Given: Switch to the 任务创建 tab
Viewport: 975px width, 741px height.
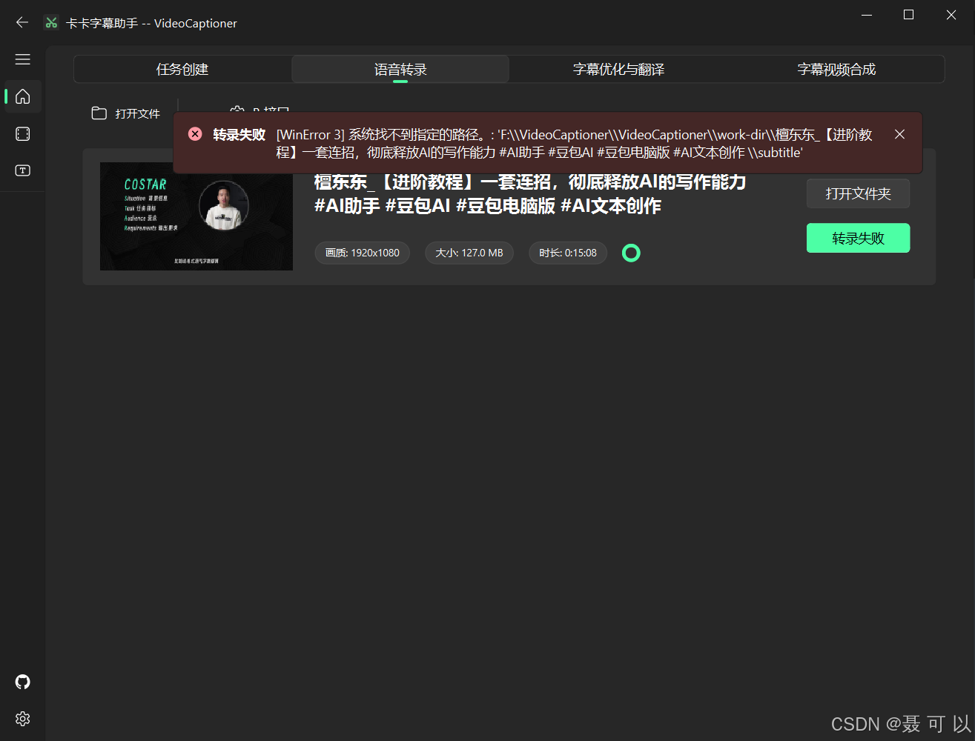Looking at the screenshot, I should [182, 70].
